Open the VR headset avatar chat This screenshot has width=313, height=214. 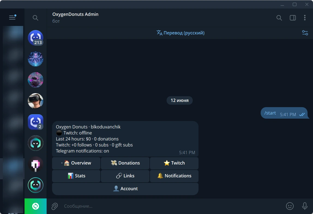35,101
